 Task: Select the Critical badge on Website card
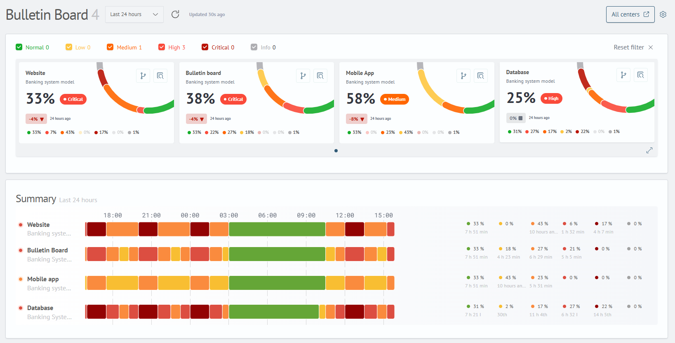point(73,99)
